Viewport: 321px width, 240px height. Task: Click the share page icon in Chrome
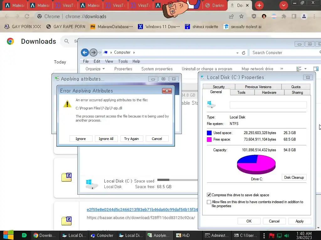tap(231, 16)
